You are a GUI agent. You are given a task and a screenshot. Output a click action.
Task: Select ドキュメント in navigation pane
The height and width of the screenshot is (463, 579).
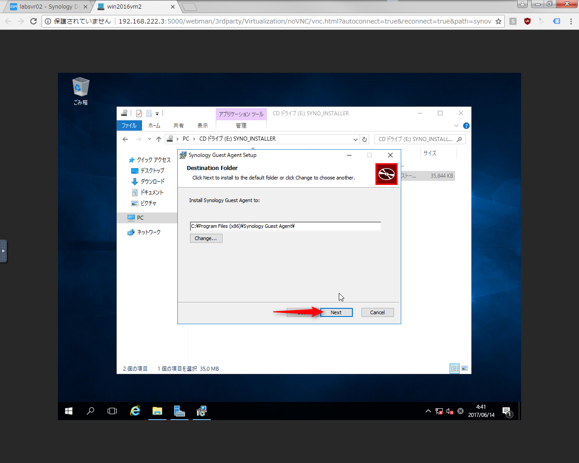coord(147,193)
